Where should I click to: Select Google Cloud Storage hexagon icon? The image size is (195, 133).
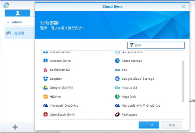click(x=117, y=79)
